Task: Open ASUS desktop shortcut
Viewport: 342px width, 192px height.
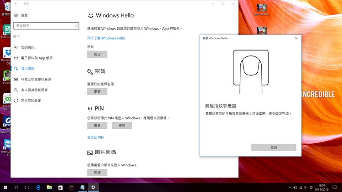Action: coord(5,32)
